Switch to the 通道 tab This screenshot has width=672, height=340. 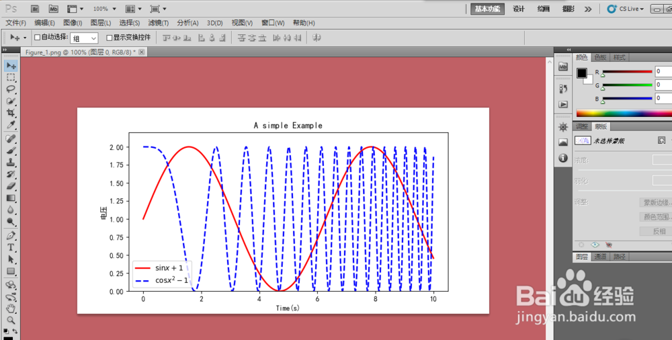pos(600,257)
